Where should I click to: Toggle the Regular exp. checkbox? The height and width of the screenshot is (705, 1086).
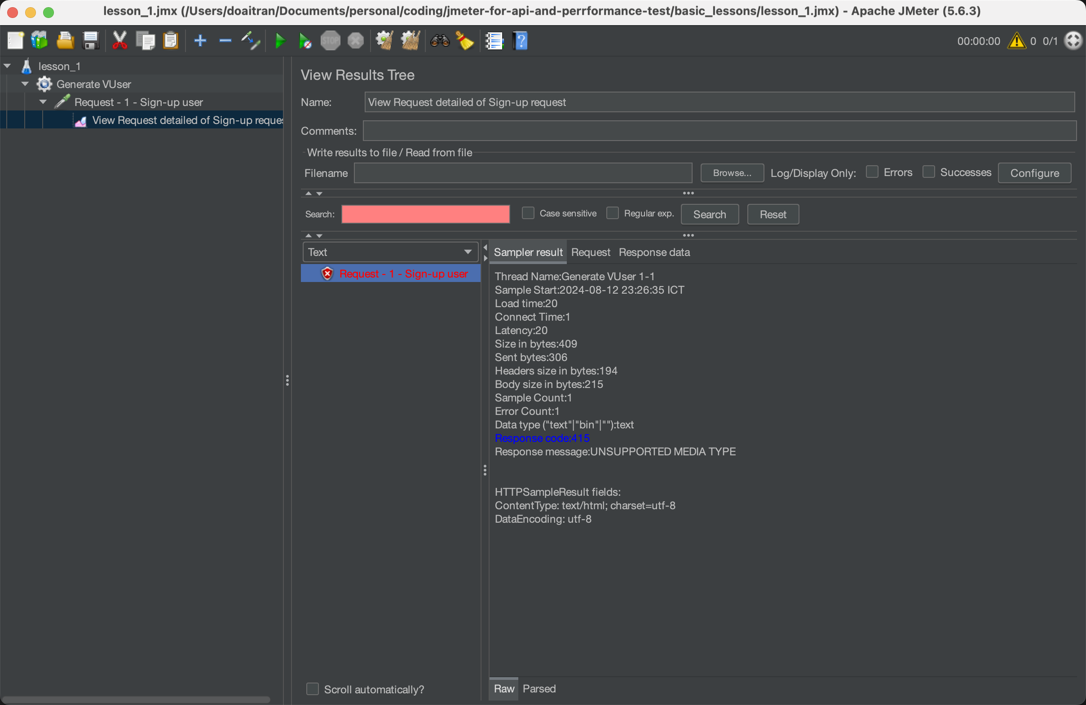click(612, 213)
